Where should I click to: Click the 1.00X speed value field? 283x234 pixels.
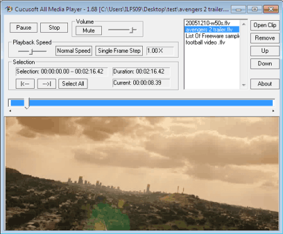pos(160,51)
